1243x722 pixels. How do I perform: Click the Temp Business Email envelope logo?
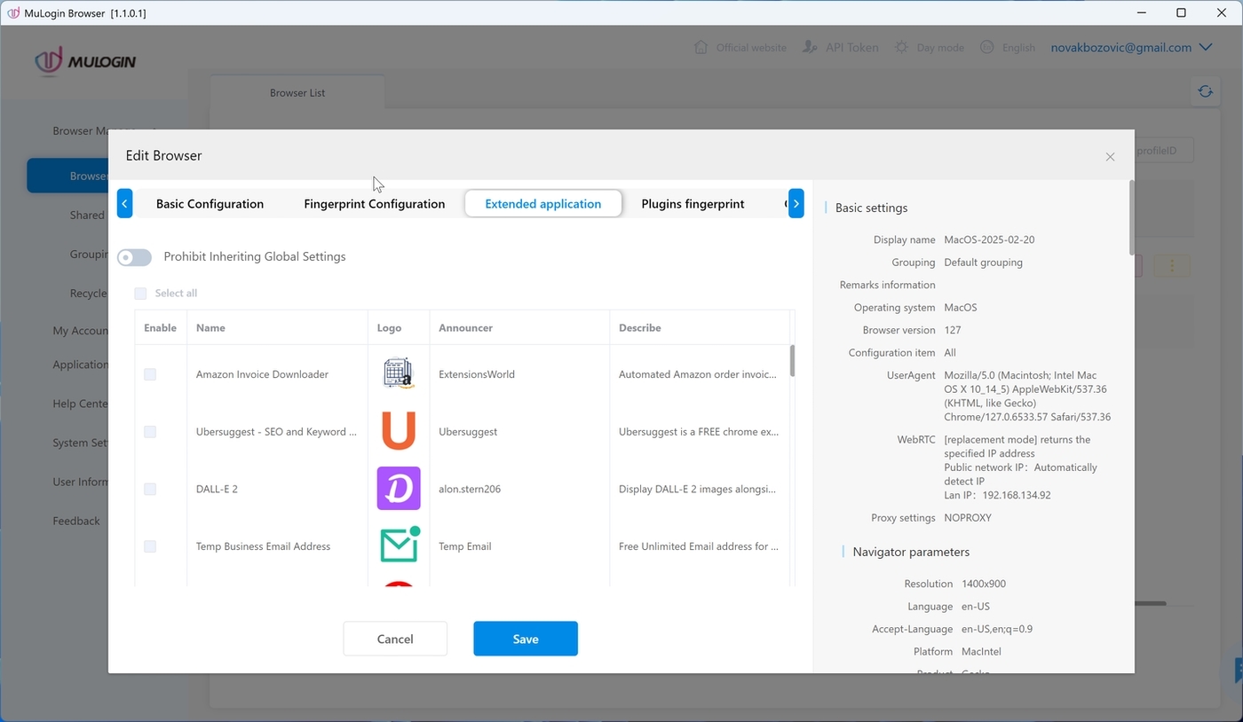point(400,545)
